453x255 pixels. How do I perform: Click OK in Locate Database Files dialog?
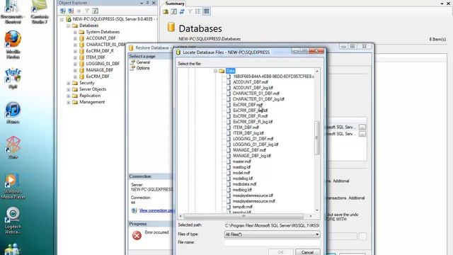(x=280, y=252)
